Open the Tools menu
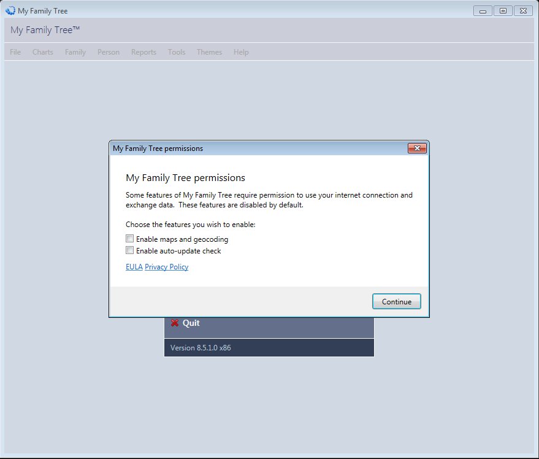The width and height of the screenshot is (539, 459). click(177, 52)
